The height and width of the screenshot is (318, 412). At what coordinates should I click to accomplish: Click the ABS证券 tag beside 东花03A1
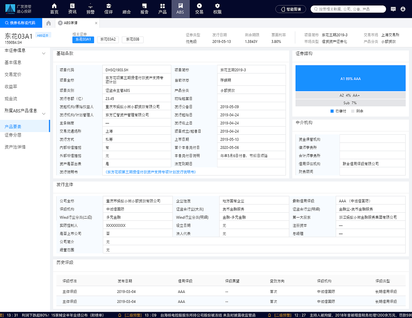43,35
